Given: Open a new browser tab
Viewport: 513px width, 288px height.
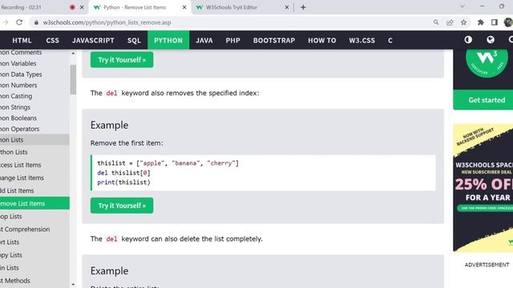Looking at the screenshot, I should tap(303, 7).
